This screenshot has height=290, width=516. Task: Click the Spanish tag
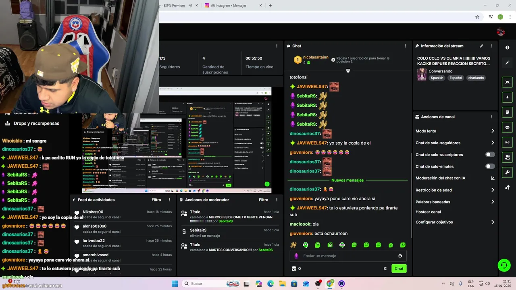pyautogui.click(x=437, y=78)
